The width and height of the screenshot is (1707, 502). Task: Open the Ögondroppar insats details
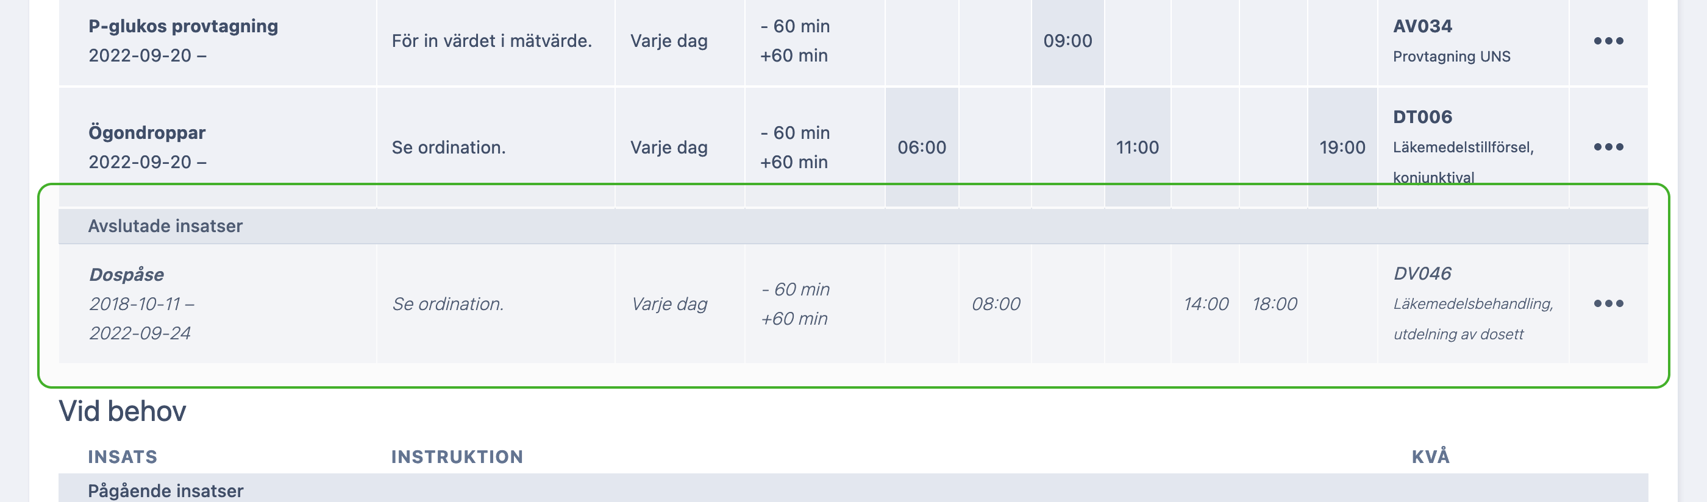point(147,132)
